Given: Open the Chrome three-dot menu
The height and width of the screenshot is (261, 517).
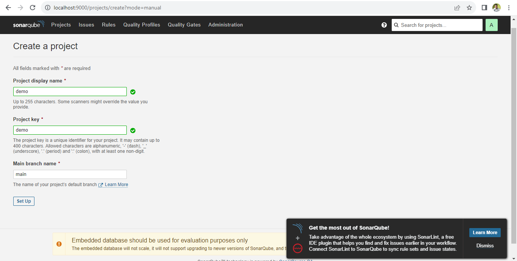Looking at the screenshot, I should [509, 8].
